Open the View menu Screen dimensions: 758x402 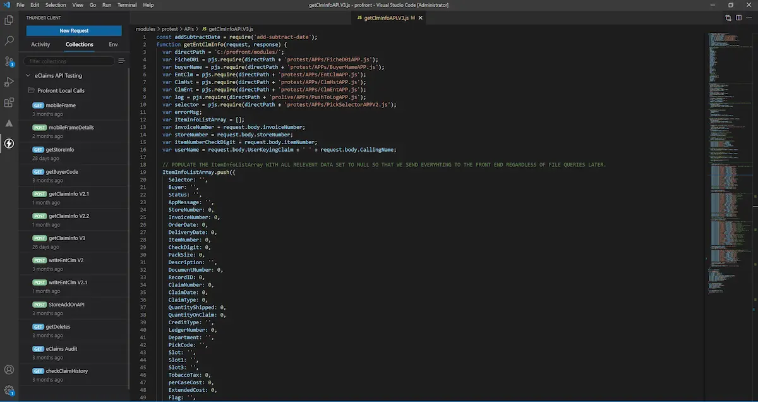(x=78, y=4)
